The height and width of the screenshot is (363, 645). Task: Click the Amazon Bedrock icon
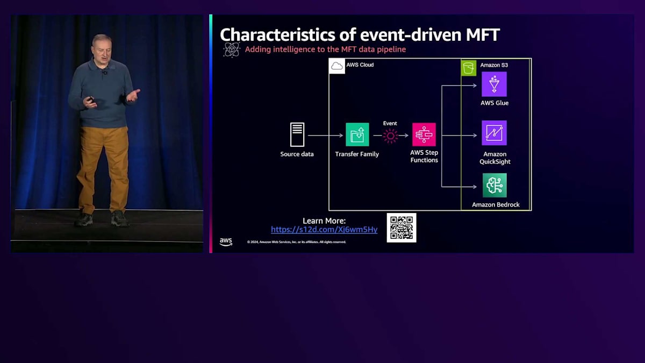[x=494, y=186]
